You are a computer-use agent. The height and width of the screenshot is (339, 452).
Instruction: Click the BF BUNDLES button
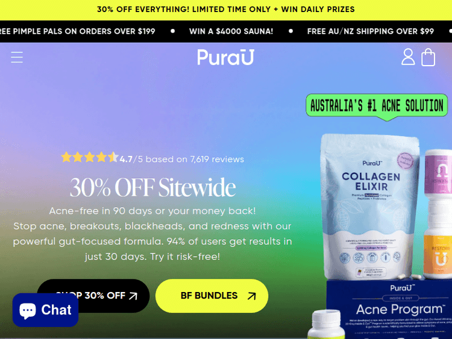[212, 296]
